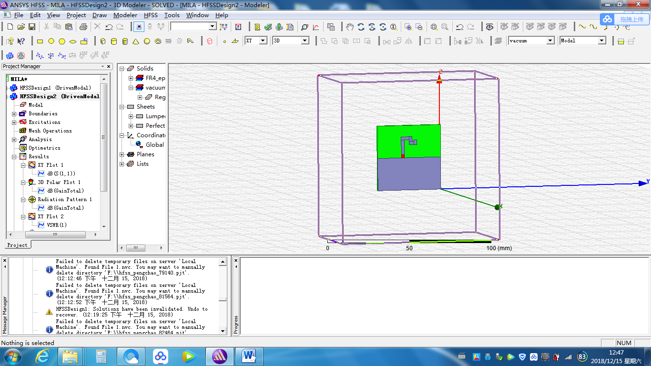Save the project with the floppy disk icon

(x=32, y=27)
